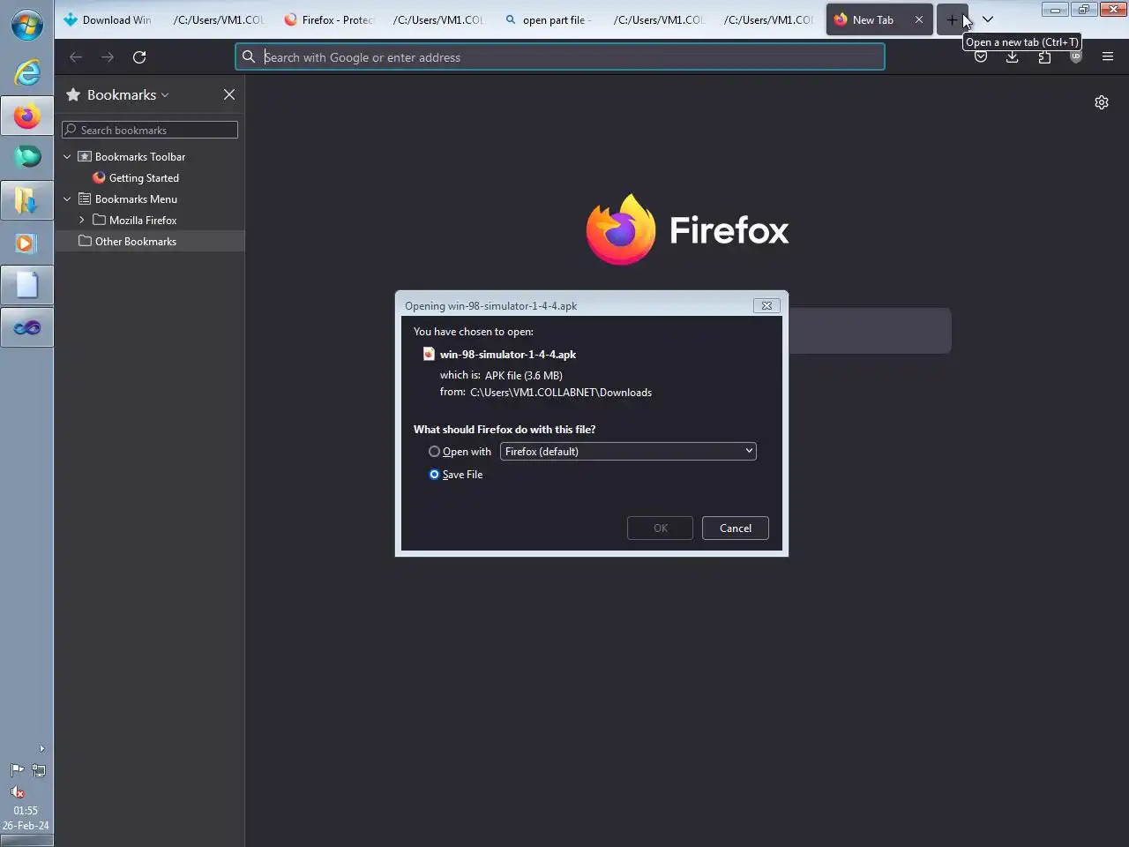Viewport: 1129px width, 847px height.
Task: Switch to the Firefox - Protec tab
Action: [x=329, y=19]
